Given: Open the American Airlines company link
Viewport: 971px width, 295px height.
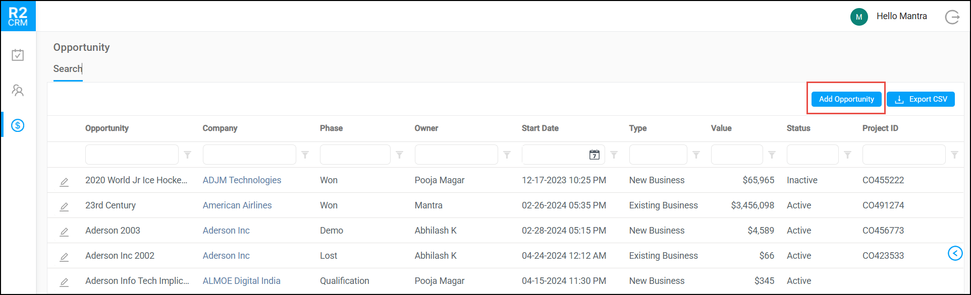Looking at the screenshot, I should pos(237,205).
